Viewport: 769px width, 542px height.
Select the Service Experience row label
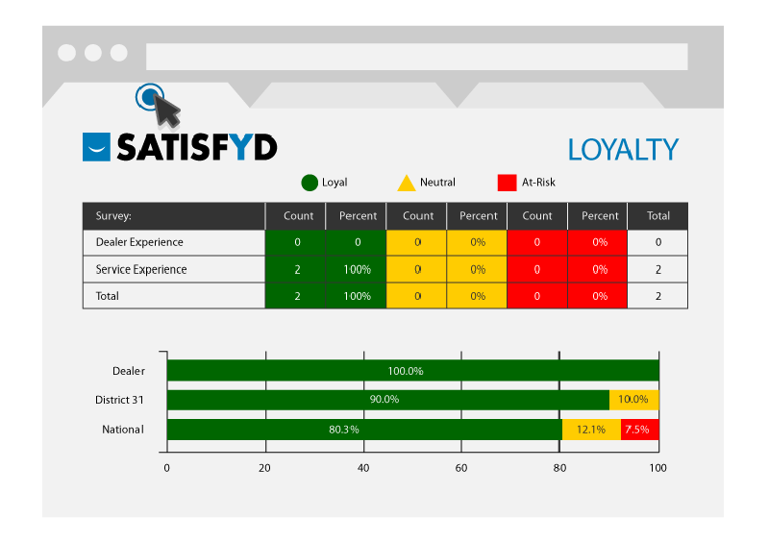(141, 269)
